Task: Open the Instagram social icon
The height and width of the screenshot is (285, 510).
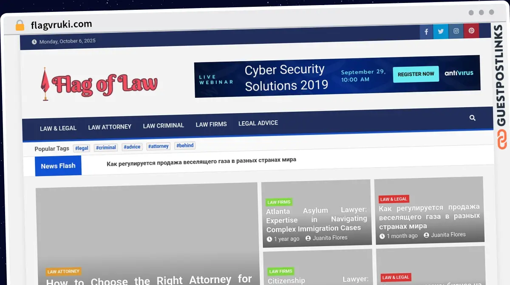Action: click(x=456, y=31)
